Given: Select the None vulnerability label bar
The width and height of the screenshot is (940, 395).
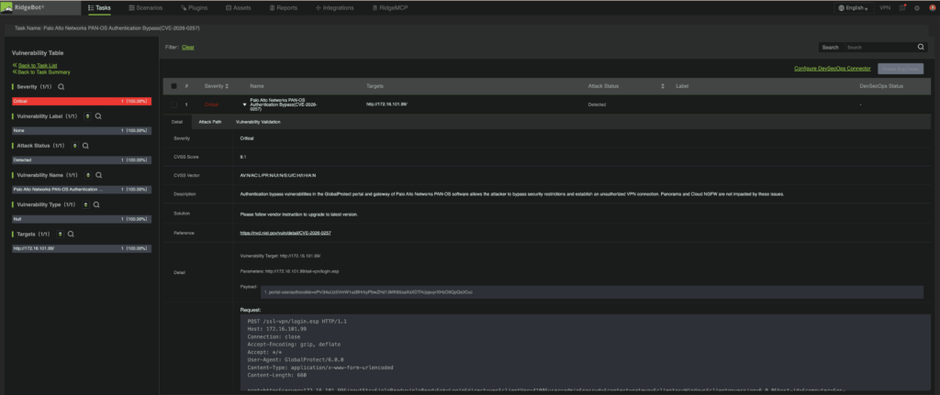Looking at the screenshot, I should click(x=82, y=130).
